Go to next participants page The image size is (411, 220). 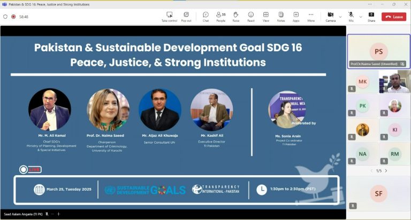[386, 171]
